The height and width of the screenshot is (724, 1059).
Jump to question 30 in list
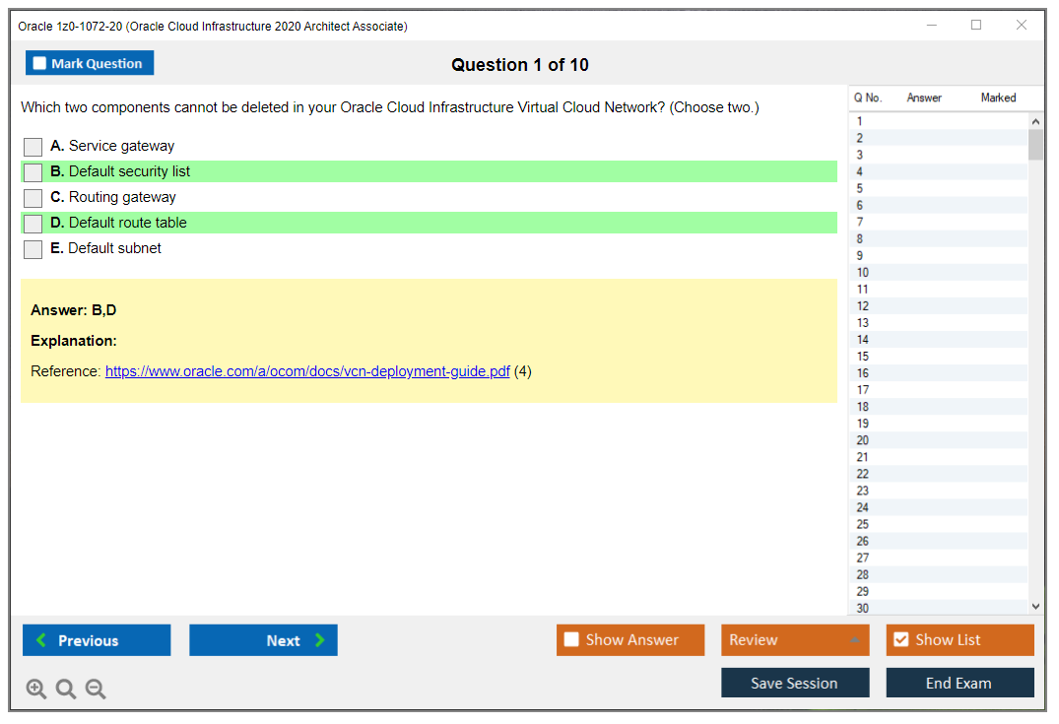[863, 608]
